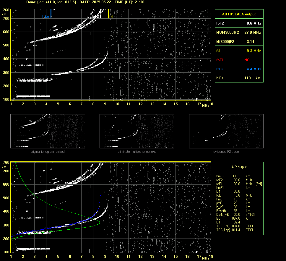Select the TEC[Bot] 004.8 TECU entry
Image resolution: width=286 pixels, height=261 pixels.
(x=235, y=226)
